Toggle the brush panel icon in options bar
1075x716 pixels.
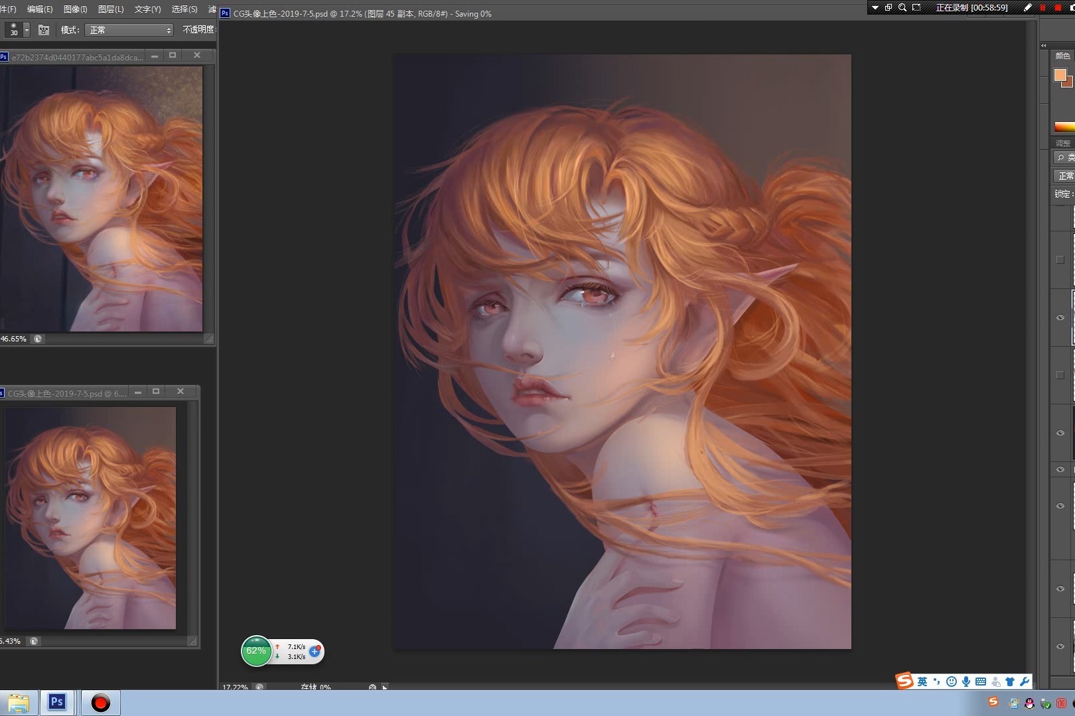pyautogui.click(x=44, y=30)
